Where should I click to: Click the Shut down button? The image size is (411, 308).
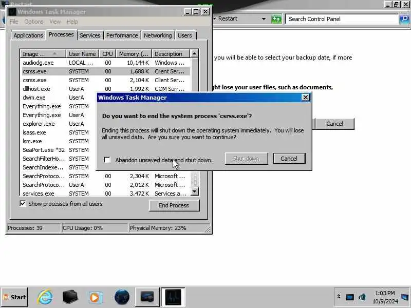[246, 159]
